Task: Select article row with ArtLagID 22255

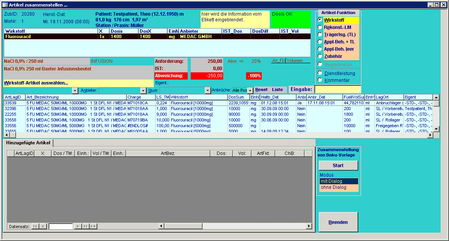Action: pos(218,114)
